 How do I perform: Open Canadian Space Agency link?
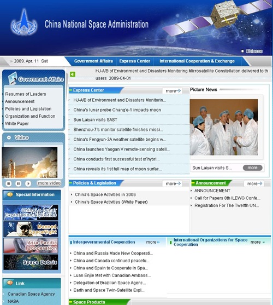point(31,294)
